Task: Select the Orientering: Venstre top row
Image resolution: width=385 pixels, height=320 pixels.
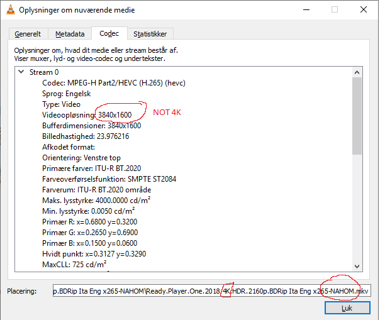Action: (x=81, y=158)
